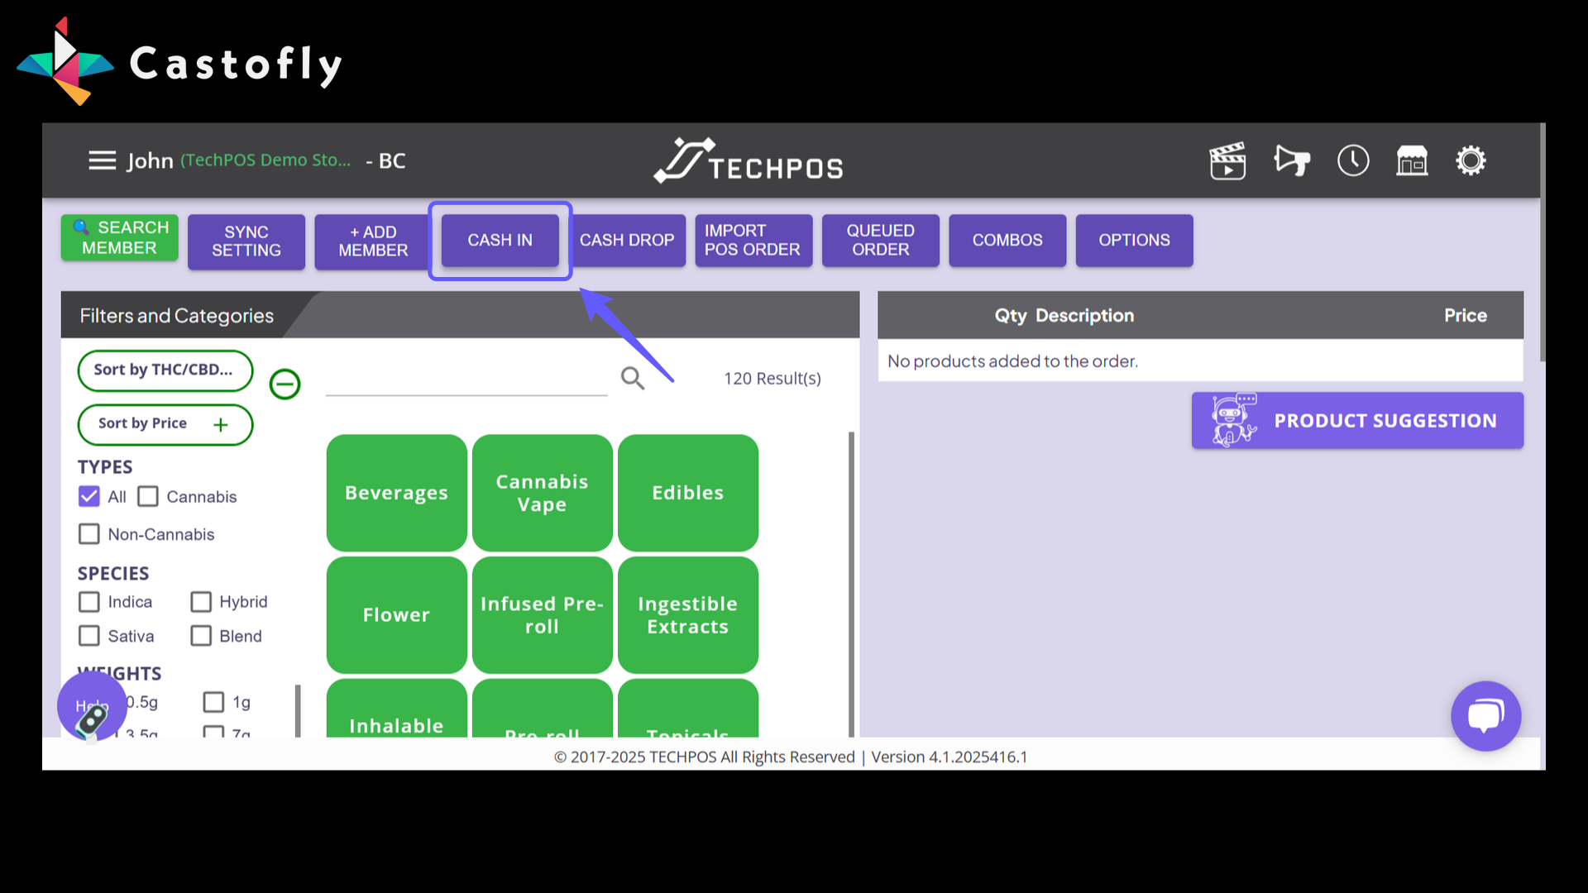Select the Beverages category tile
This screenshot has height=893, width=1588.
click(397, 493)
